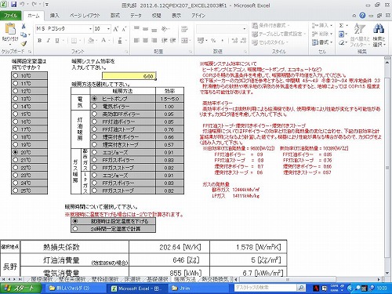Click the Paste clipboard icon
Screen dimensions: 392x294
(x=10, y=29)
